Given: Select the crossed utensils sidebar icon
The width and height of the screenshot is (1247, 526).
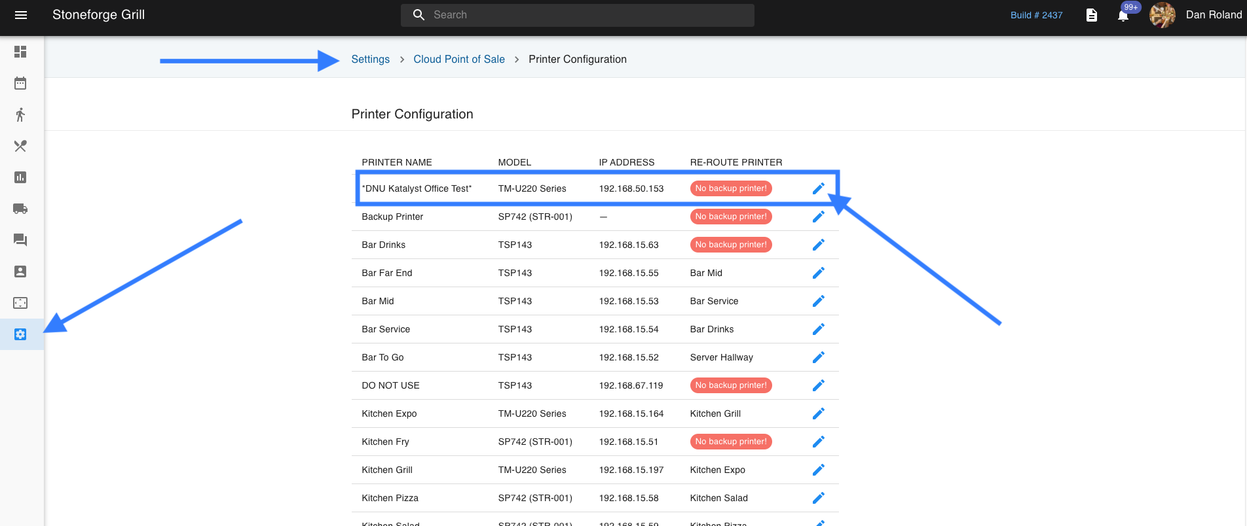Looking at the screenshot, I should point(20,146).
